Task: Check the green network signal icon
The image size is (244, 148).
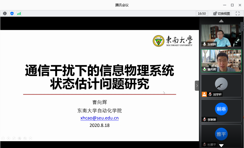Action: pyautogui.click(x=19, y=13)
